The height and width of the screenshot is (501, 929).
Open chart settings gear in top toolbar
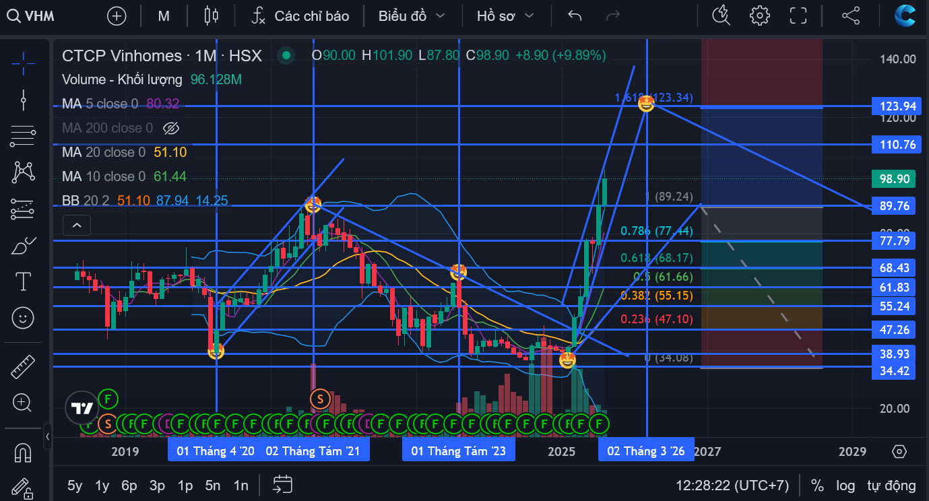[x=759, y=15]
